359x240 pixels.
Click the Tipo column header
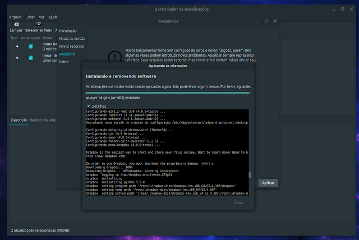click(x=13, y=38)
